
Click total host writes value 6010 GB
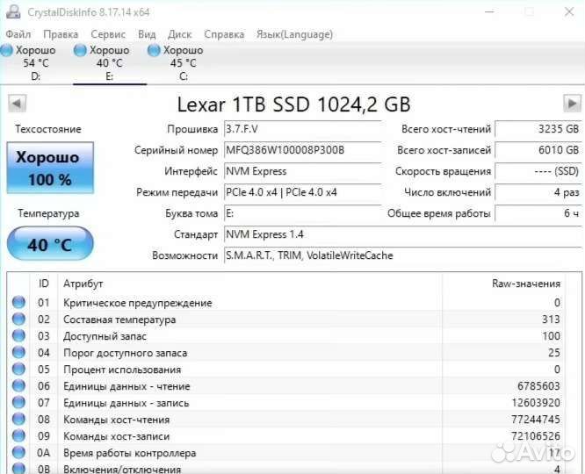point(538,150)
